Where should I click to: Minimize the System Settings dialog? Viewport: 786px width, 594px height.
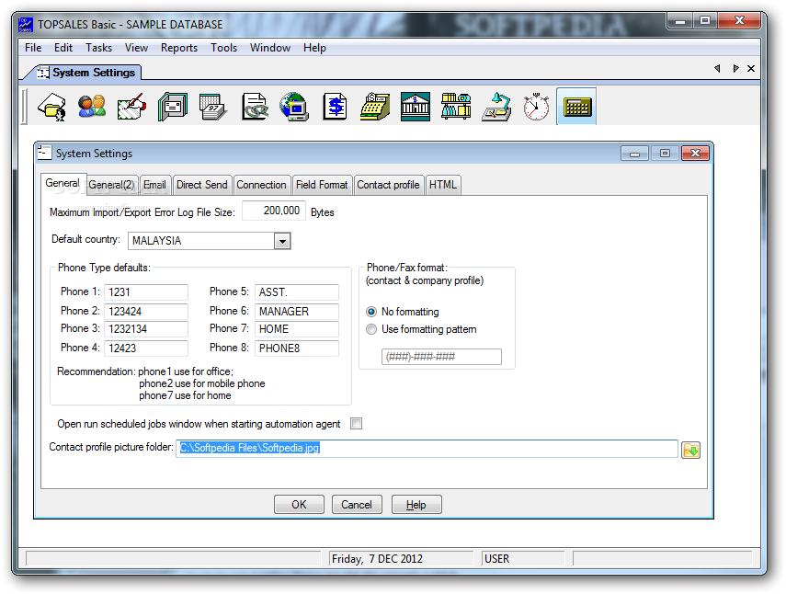point(634,154)
